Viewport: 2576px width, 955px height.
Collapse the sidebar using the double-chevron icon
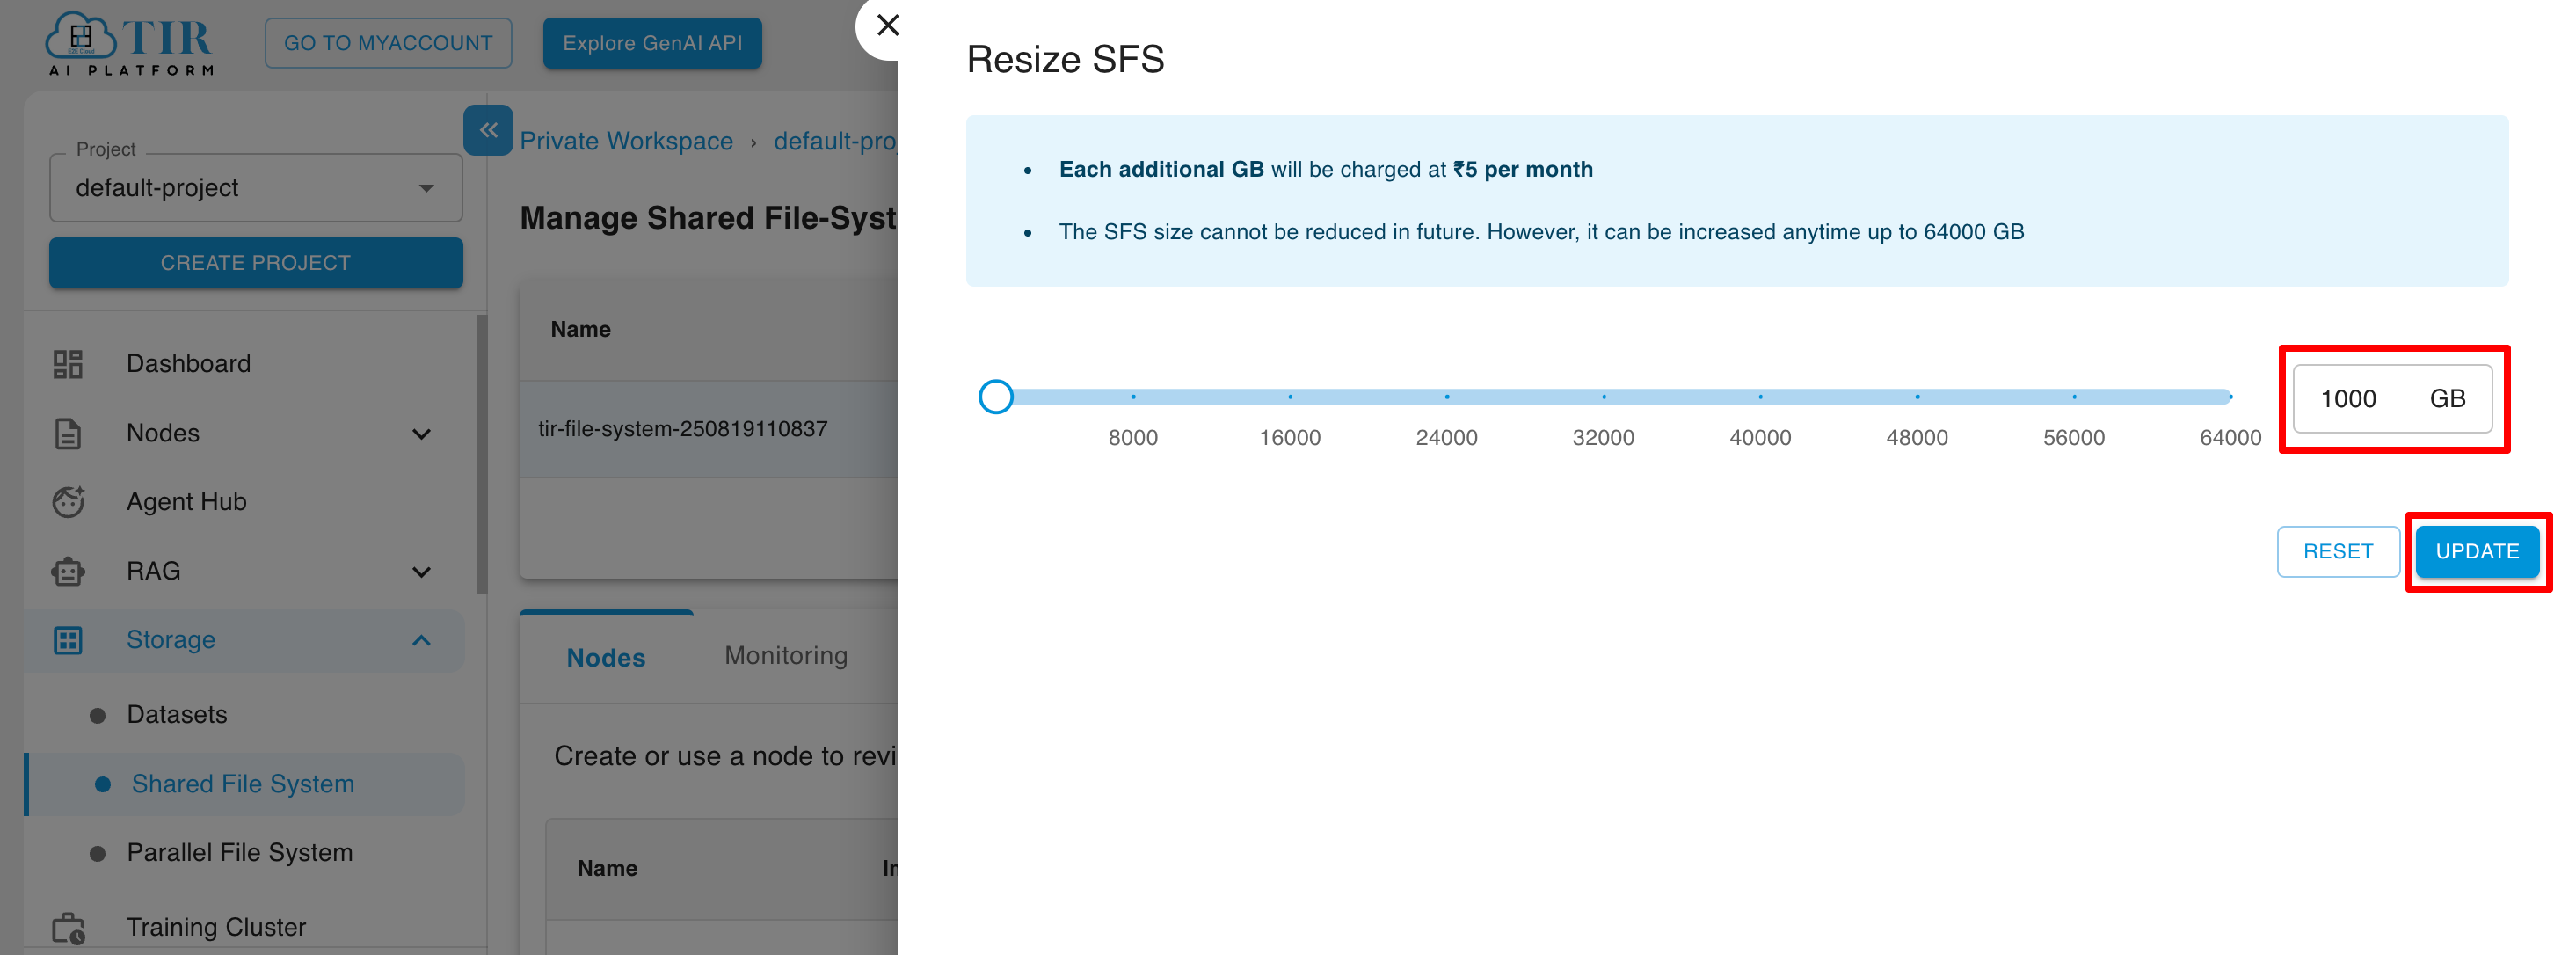[488, 130]
